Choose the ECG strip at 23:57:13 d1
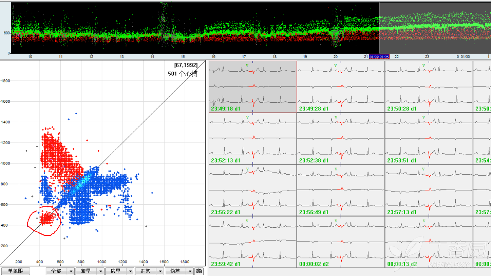Viewport: 491px width, 276px height. (x=429, y=190)
